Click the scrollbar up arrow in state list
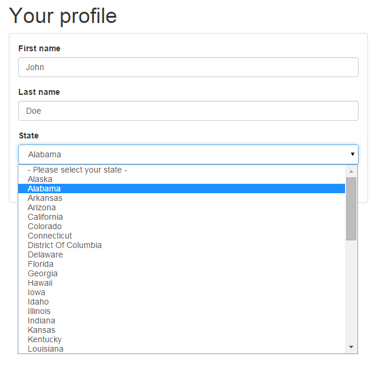Image resolution: width=378 pixels, height=367 pixels. point(352,171)
